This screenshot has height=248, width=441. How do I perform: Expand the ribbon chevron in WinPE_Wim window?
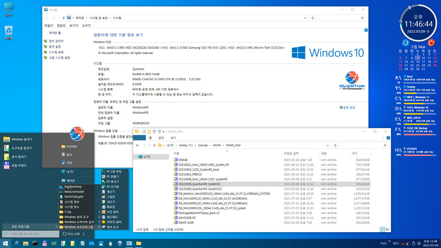tap(383, 137)
